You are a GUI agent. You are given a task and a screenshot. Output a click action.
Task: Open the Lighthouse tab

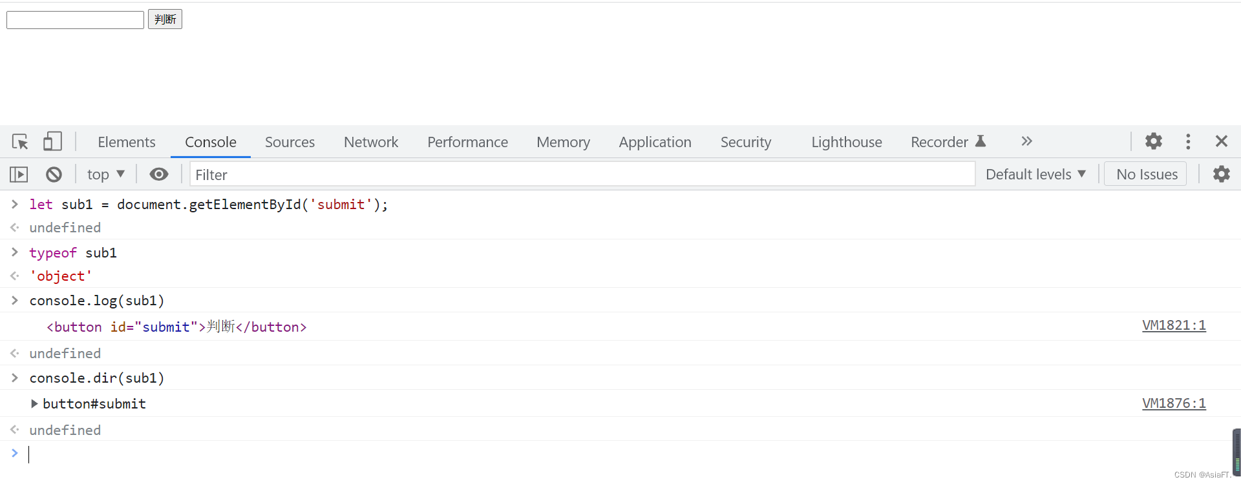847,142
